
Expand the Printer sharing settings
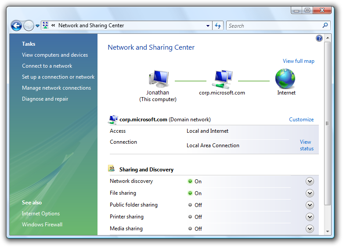(310, 217)
